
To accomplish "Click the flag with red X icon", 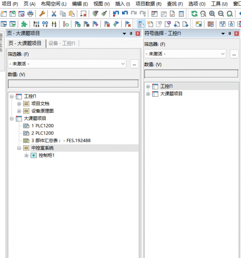I will [x=128, y=24].
